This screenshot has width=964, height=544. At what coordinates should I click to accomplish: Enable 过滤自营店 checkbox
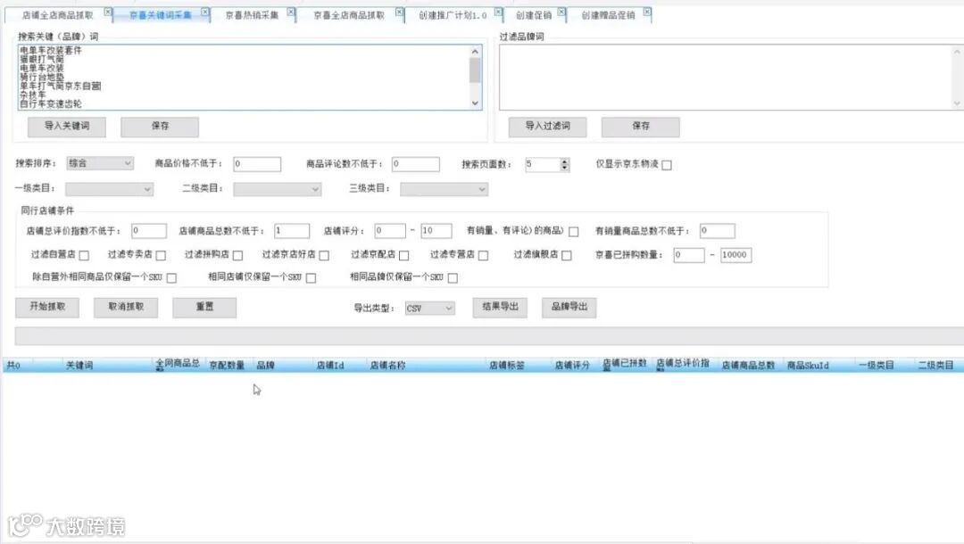[84, 255]
